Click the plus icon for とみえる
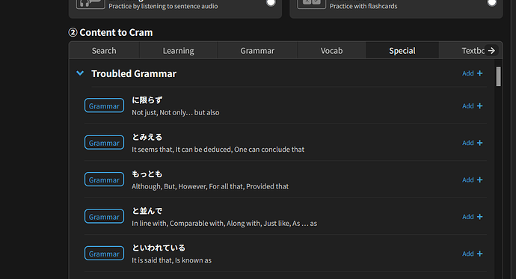The width and height of the screenshot is (516, 279). click(x=480, y=143)
